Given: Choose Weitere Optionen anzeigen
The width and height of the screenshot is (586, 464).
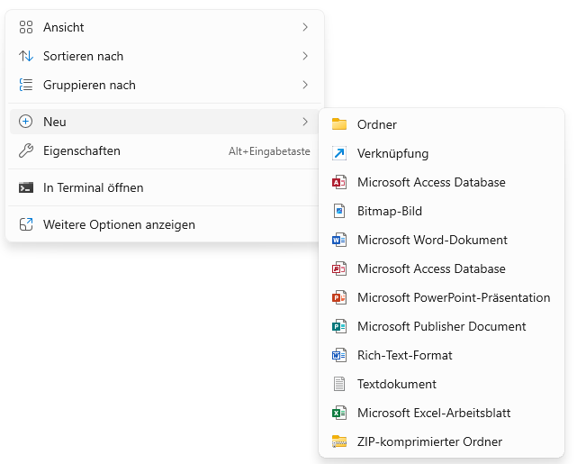Looking at the screenshot, I should click(x=165, y=224).
